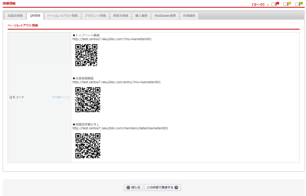Click the red flag icon

(x=277, y=4)
